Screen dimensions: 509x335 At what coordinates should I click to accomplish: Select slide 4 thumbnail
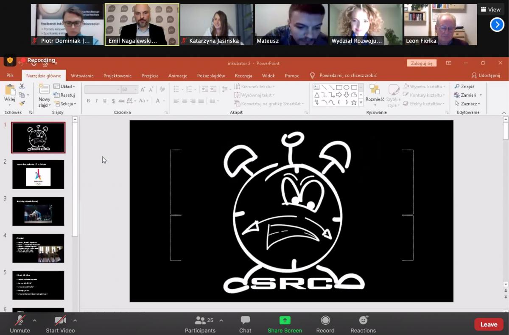tap(38, 248)
